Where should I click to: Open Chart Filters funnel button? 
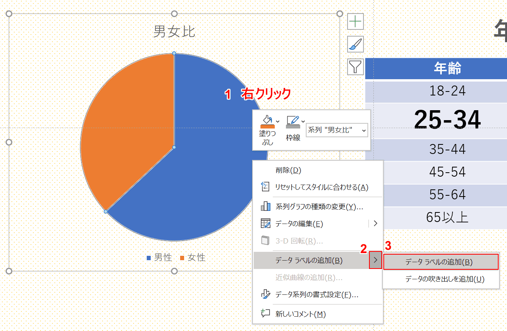[355, 66]
